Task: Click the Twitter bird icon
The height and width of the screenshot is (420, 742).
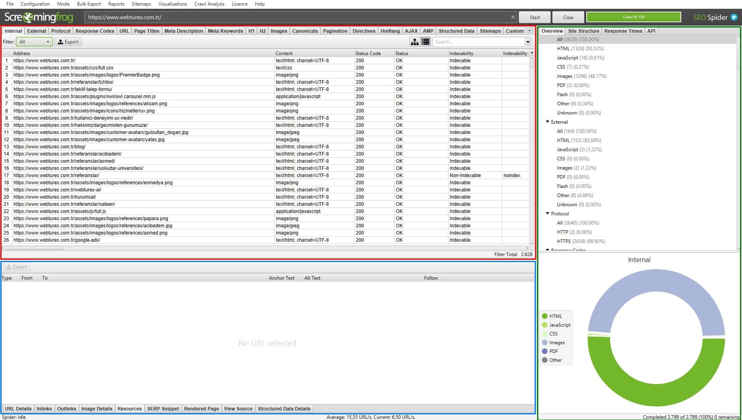Action: pyautogui.click(x=734, y=17)
